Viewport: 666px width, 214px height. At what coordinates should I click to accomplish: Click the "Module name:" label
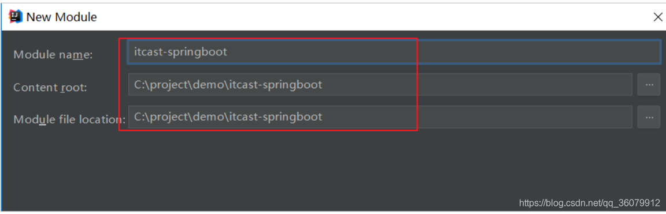point(53,55)
